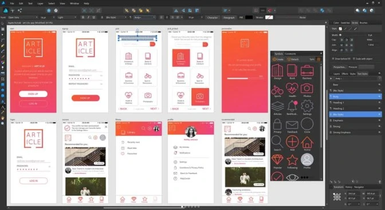Open the Open Sans font family dropdown
385x210 pixels.
(x=22, y=17)
